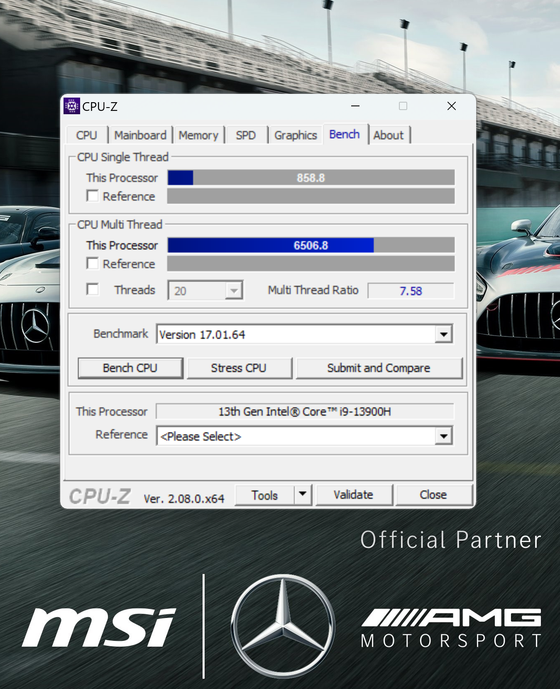Click the single thread score bar 858.8

tap(311, 178)
